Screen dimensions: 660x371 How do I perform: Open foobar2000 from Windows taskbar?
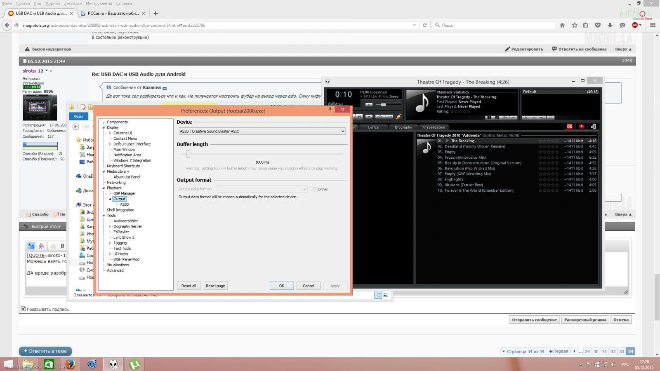click(x=113, y=364)
